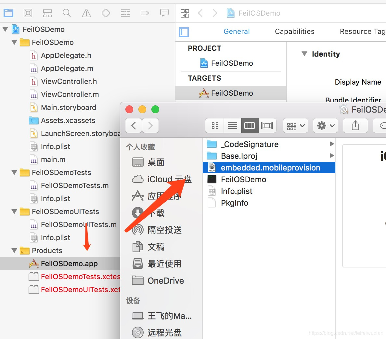The height and width of the screenshot is (339, 386).
Task: Go back in Xcode editor history
Action: [200, 13]
